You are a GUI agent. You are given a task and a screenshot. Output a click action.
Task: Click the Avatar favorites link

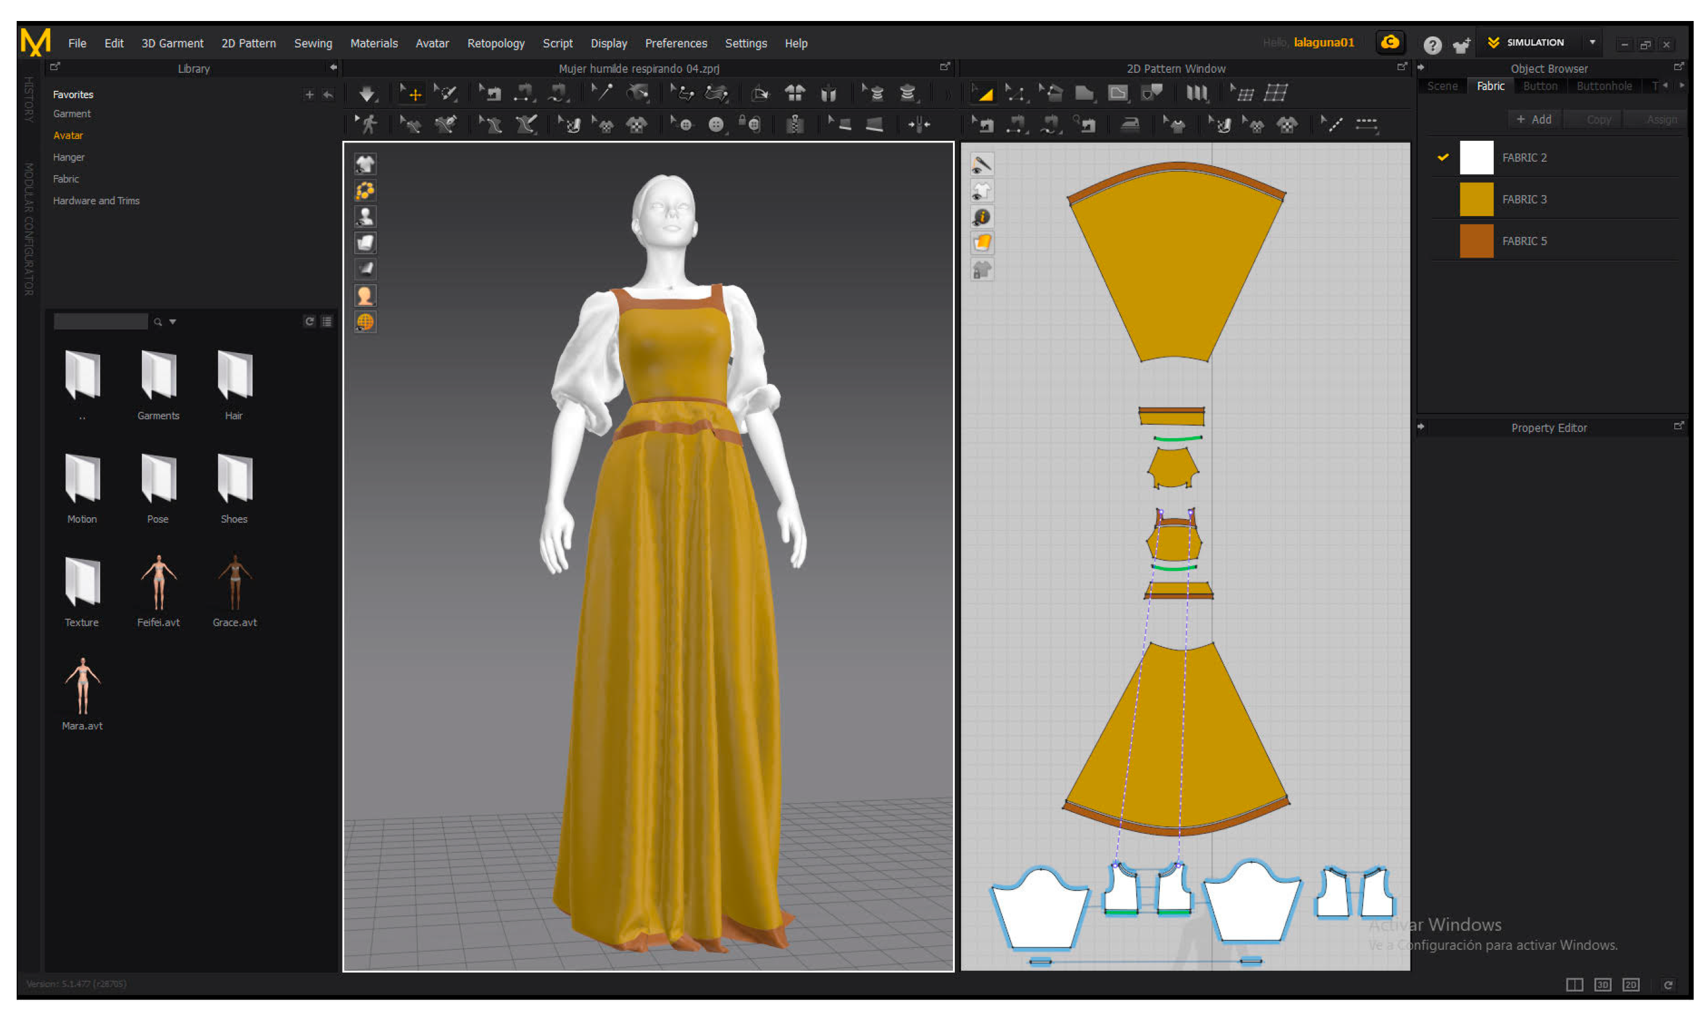pyautogui.click(x=68, y=136)
